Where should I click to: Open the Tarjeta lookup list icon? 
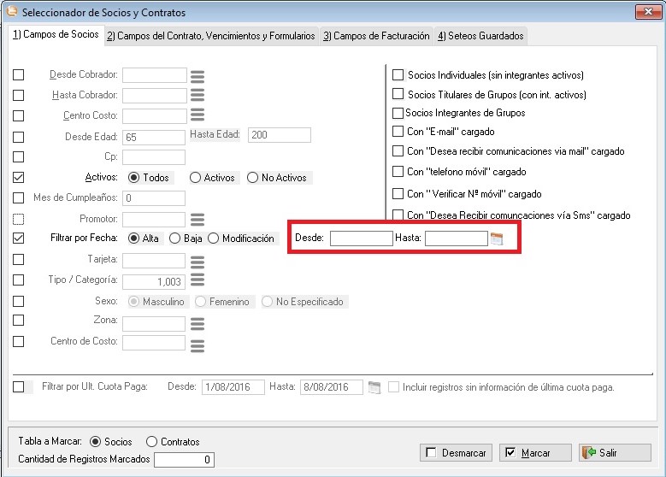(x=197, y=261)
